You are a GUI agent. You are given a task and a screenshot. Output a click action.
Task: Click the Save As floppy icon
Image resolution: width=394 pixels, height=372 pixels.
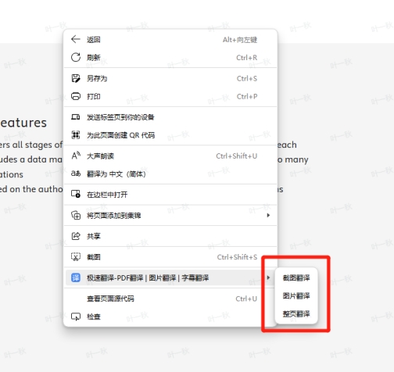click(x=76, y=78)
